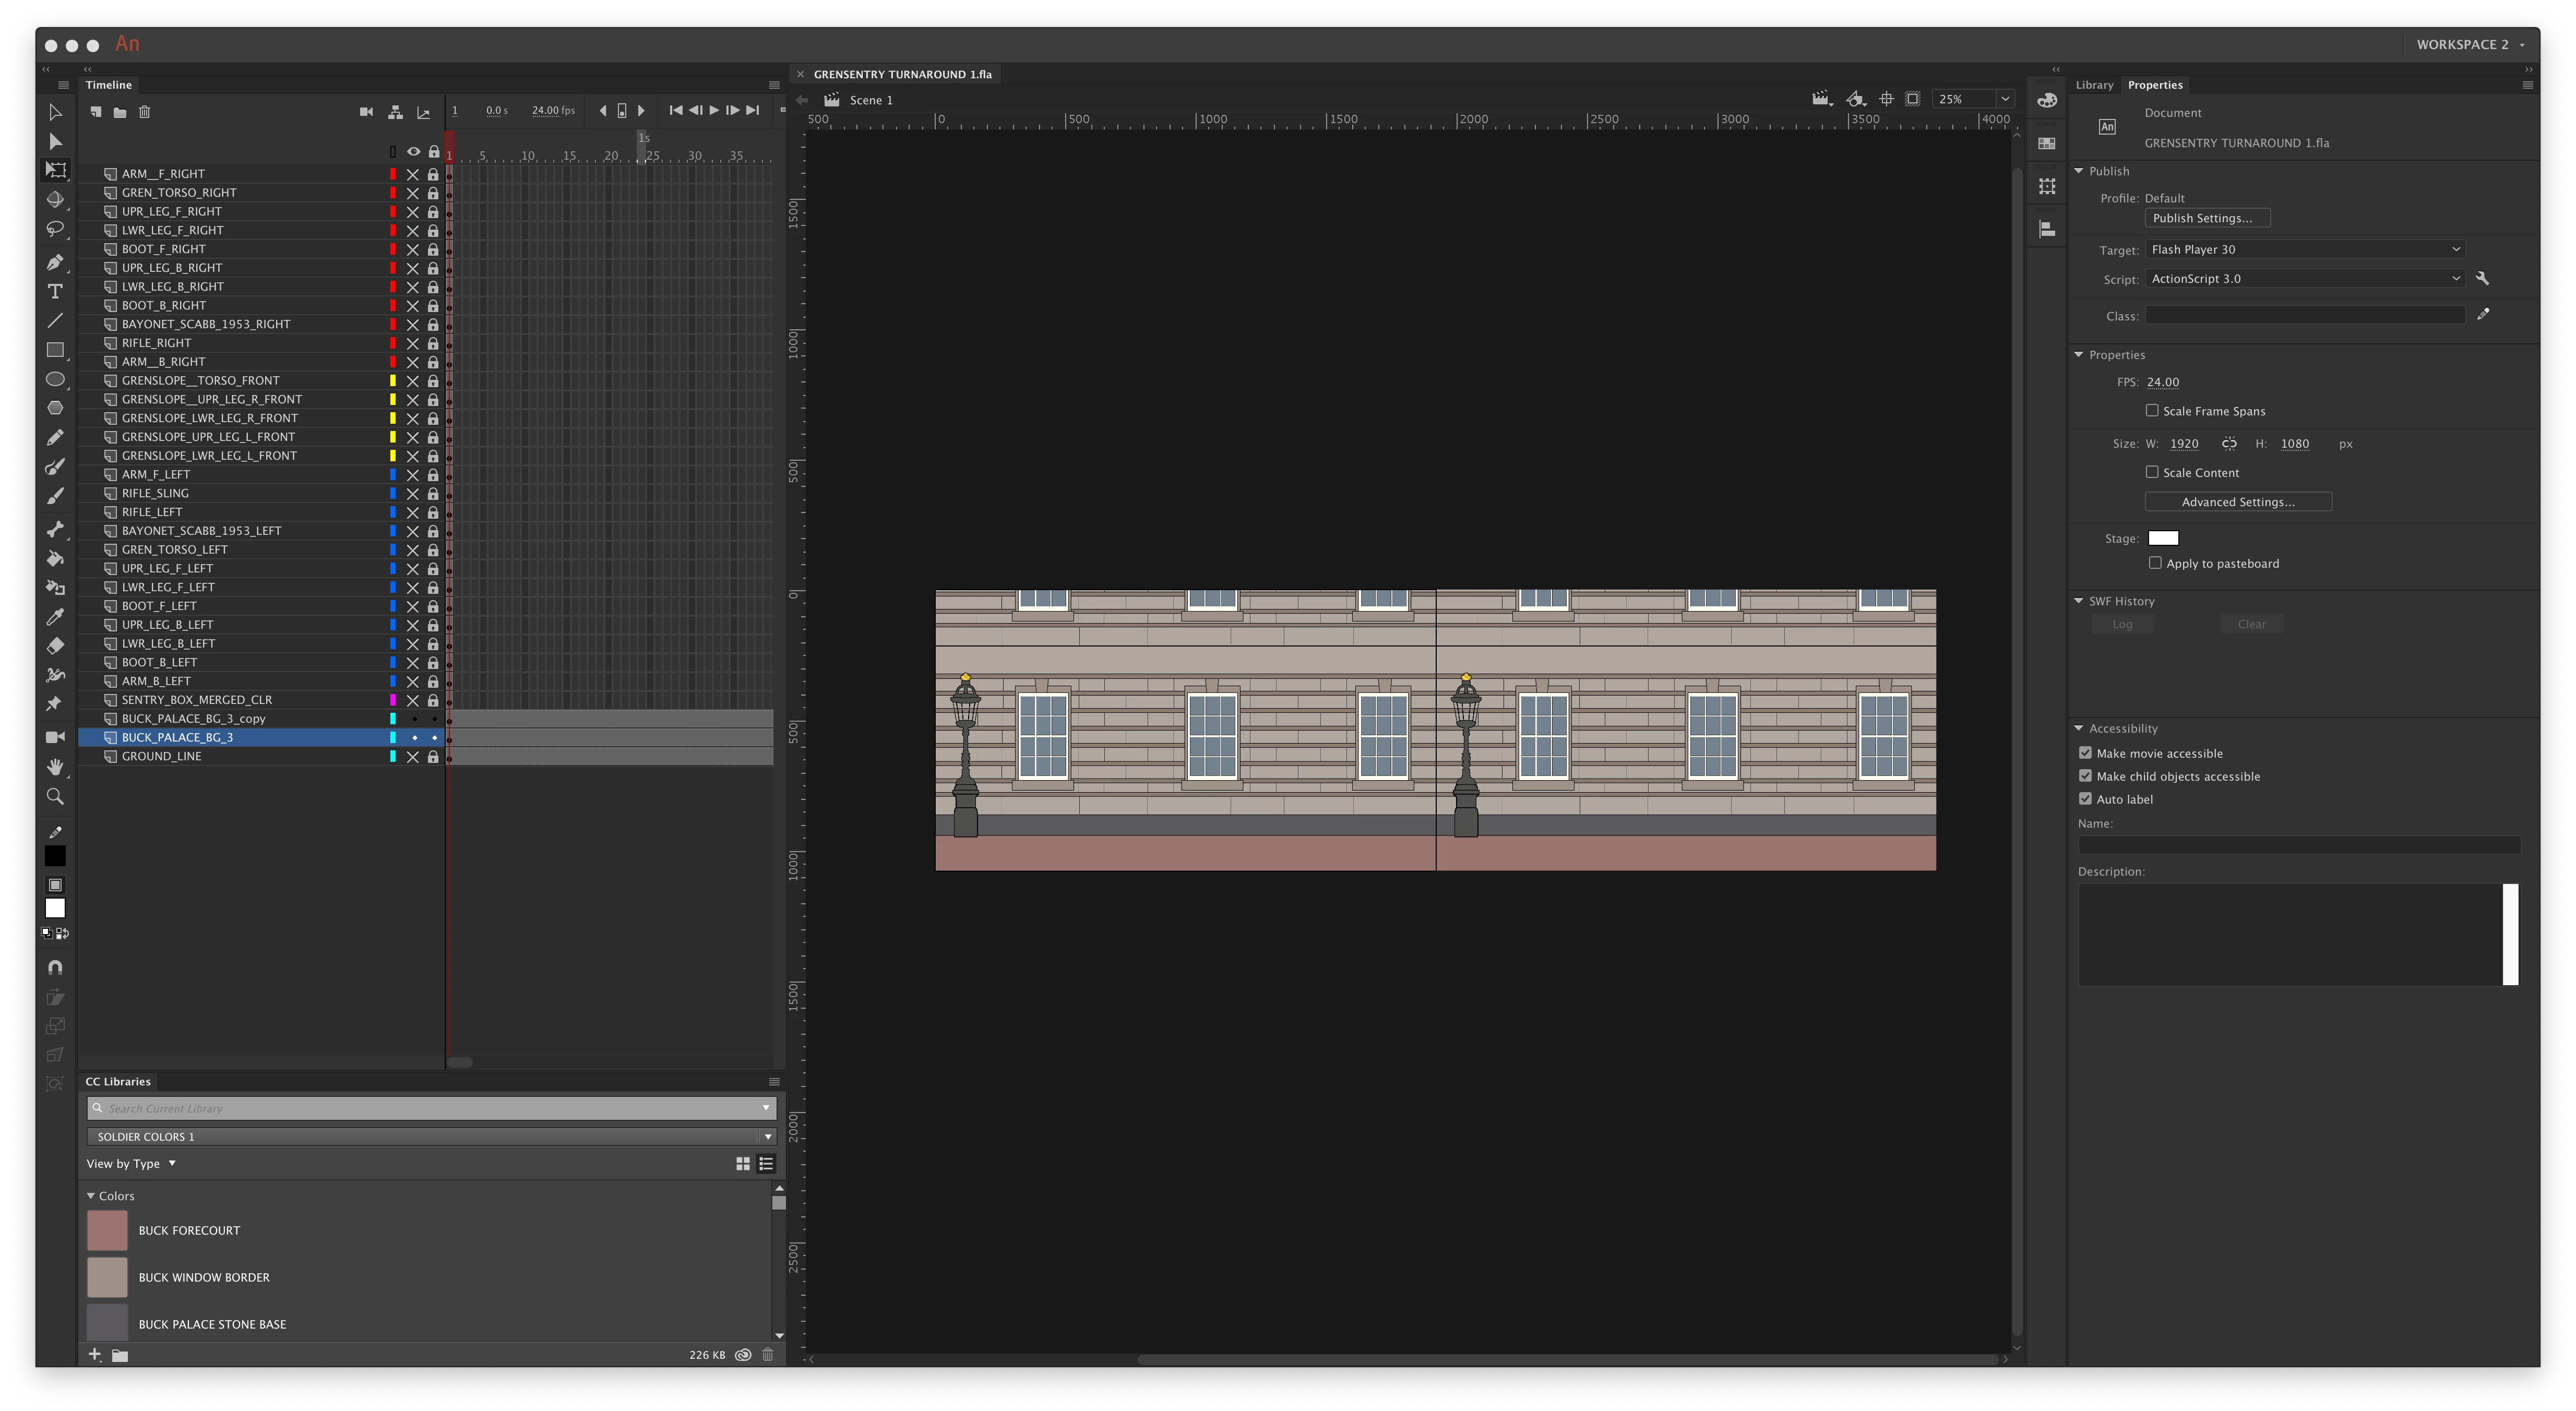Select the Lasso tool
This screenshot has width=2576, height=1411.
(56, 229)
